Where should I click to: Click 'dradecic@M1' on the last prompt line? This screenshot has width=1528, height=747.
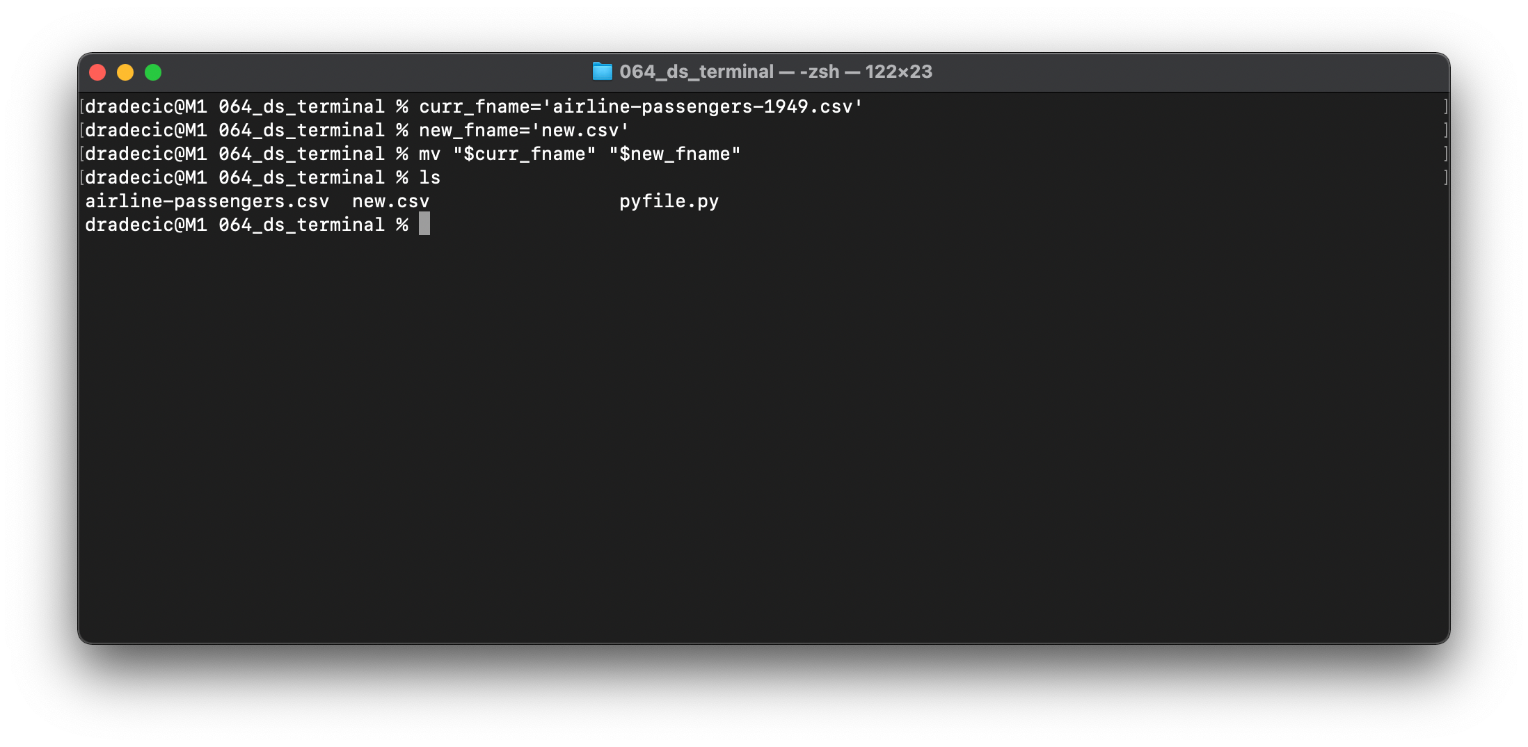(x=145, y=225)
